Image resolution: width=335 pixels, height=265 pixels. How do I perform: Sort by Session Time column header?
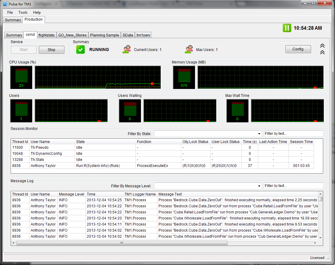pos(301,141)
